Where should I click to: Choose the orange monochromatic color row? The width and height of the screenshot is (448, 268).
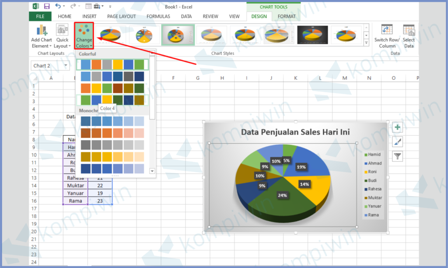click(x=112, y=133)
